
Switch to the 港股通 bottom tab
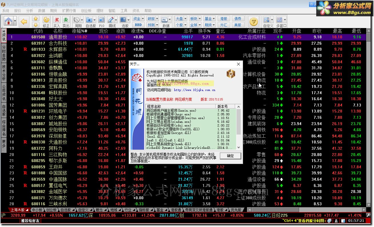(176, 210)
